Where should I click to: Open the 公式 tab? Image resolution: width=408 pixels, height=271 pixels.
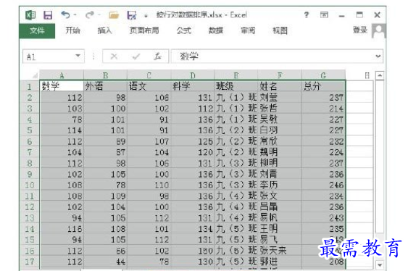pyautogui.click(x=183, y=30)
